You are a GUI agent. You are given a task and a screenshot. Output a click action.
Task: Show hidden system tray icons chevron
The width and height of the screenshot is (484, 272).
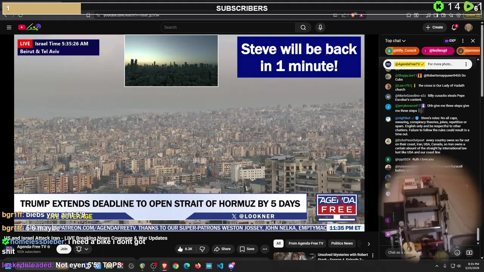click(436, 266)
